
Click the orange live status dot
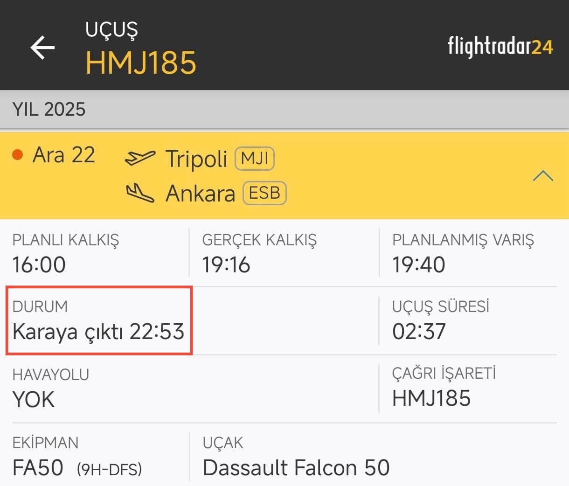18,155
